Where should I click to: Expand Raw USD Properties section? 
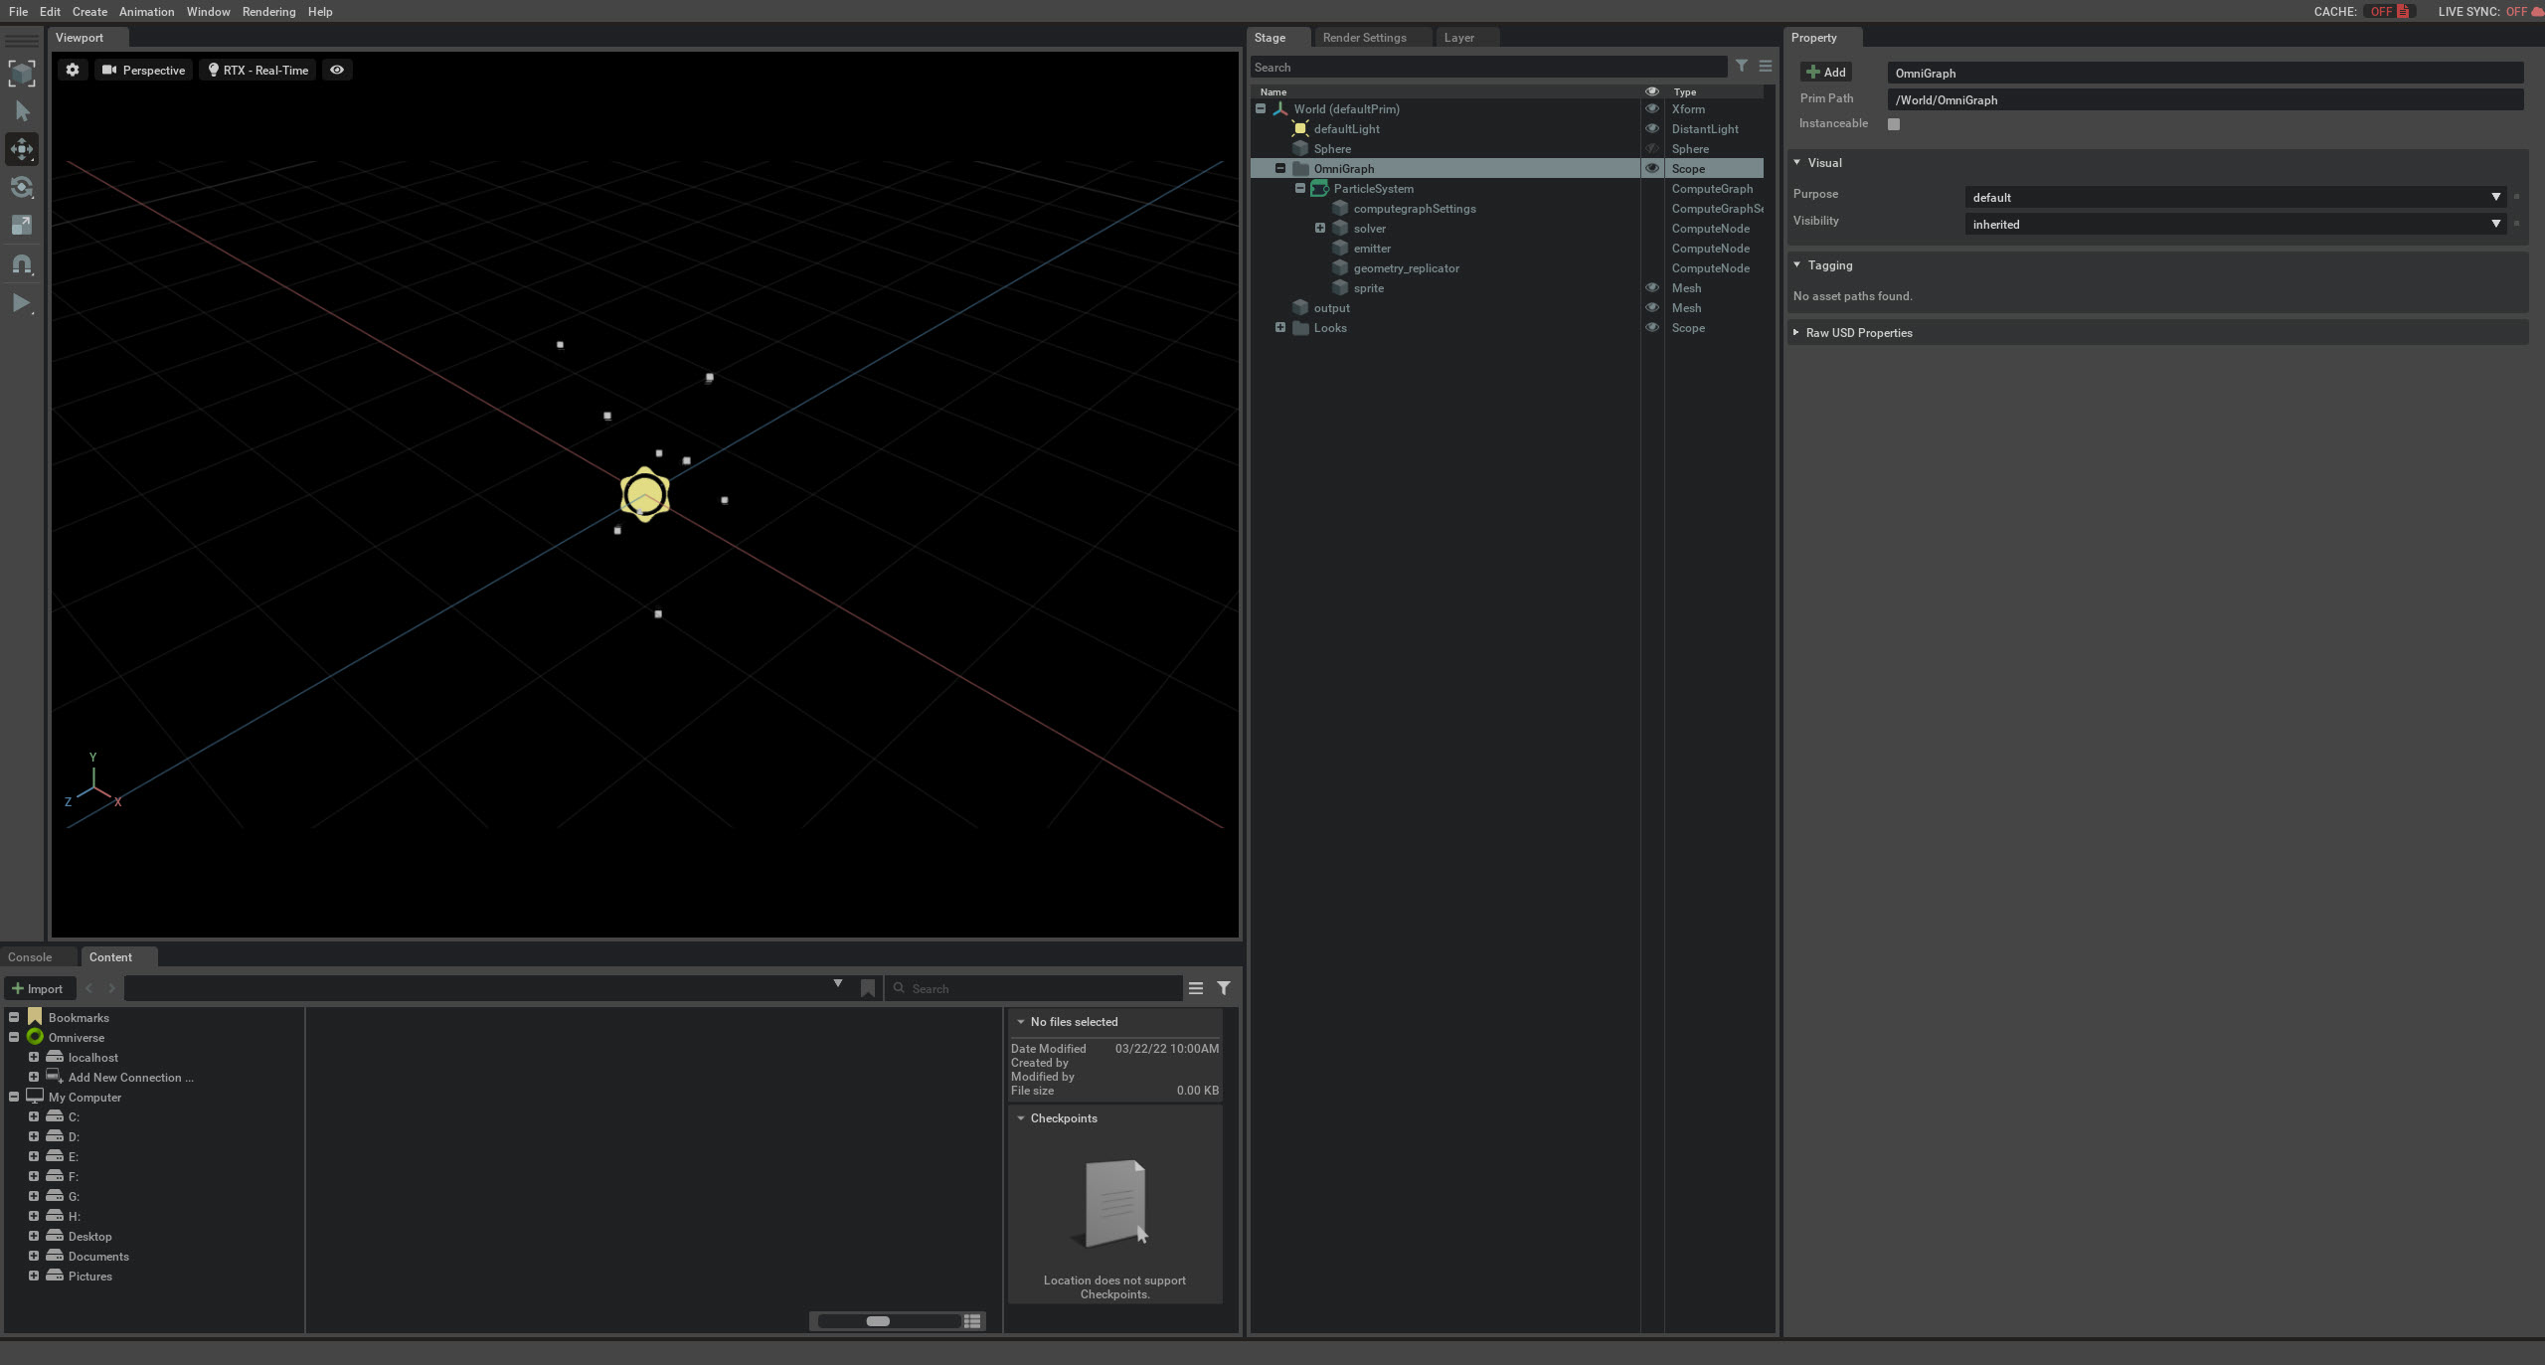click(1796, 332)
